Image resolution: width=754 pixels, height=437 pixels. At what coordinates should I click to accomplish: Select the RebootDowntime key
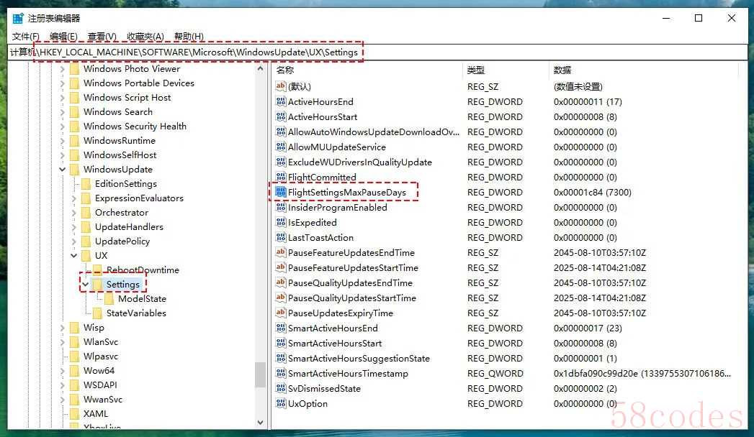point(143,270)
